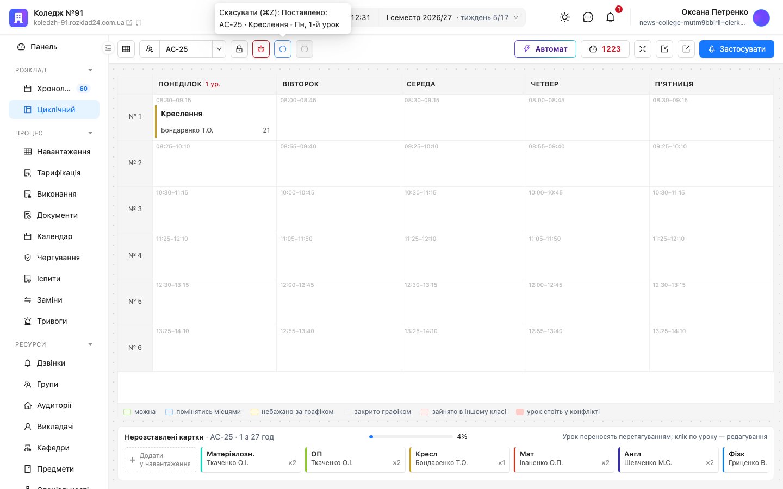Collapse the РОЗКЛАД sidebar section
783x489 pixels.
[90, 70]
